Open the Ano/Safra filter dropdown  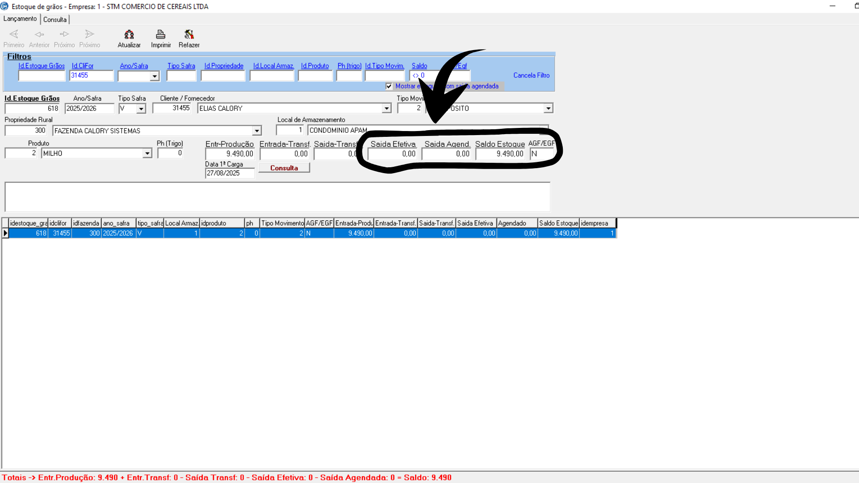(x=154, y=76)
